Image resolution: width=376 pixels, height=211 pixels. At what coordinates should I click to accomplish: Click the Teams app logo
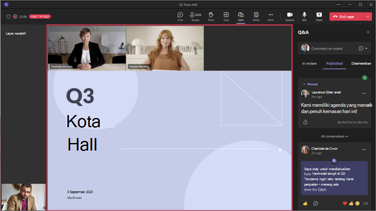6,5
